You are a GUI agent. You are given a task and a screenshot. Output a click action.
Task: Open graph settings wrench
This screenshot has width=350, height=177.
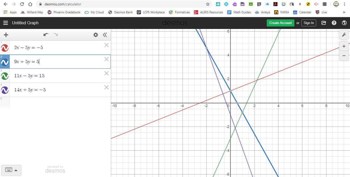tap(344, 35)
